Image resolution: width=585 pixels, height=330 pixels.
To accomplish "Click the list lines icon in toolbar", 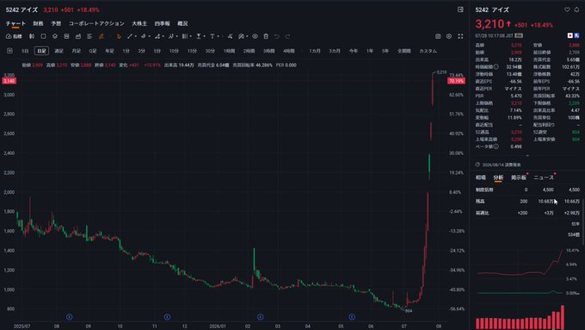I will 89,36.
